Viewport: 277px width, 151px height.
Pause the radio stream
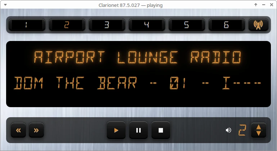(138, 131)
